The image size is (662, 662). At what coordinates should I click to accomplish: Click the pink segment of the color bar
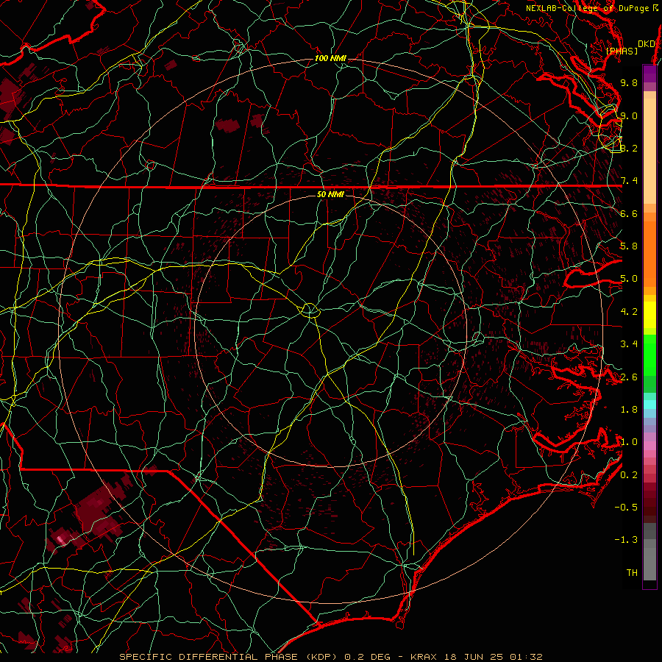click(649, 446)
